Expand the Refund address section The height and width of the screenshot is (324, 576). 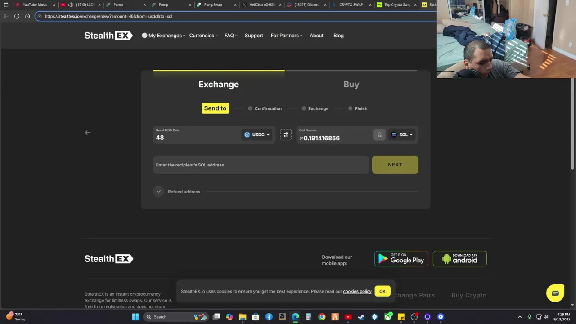click(x=158, y=192)
